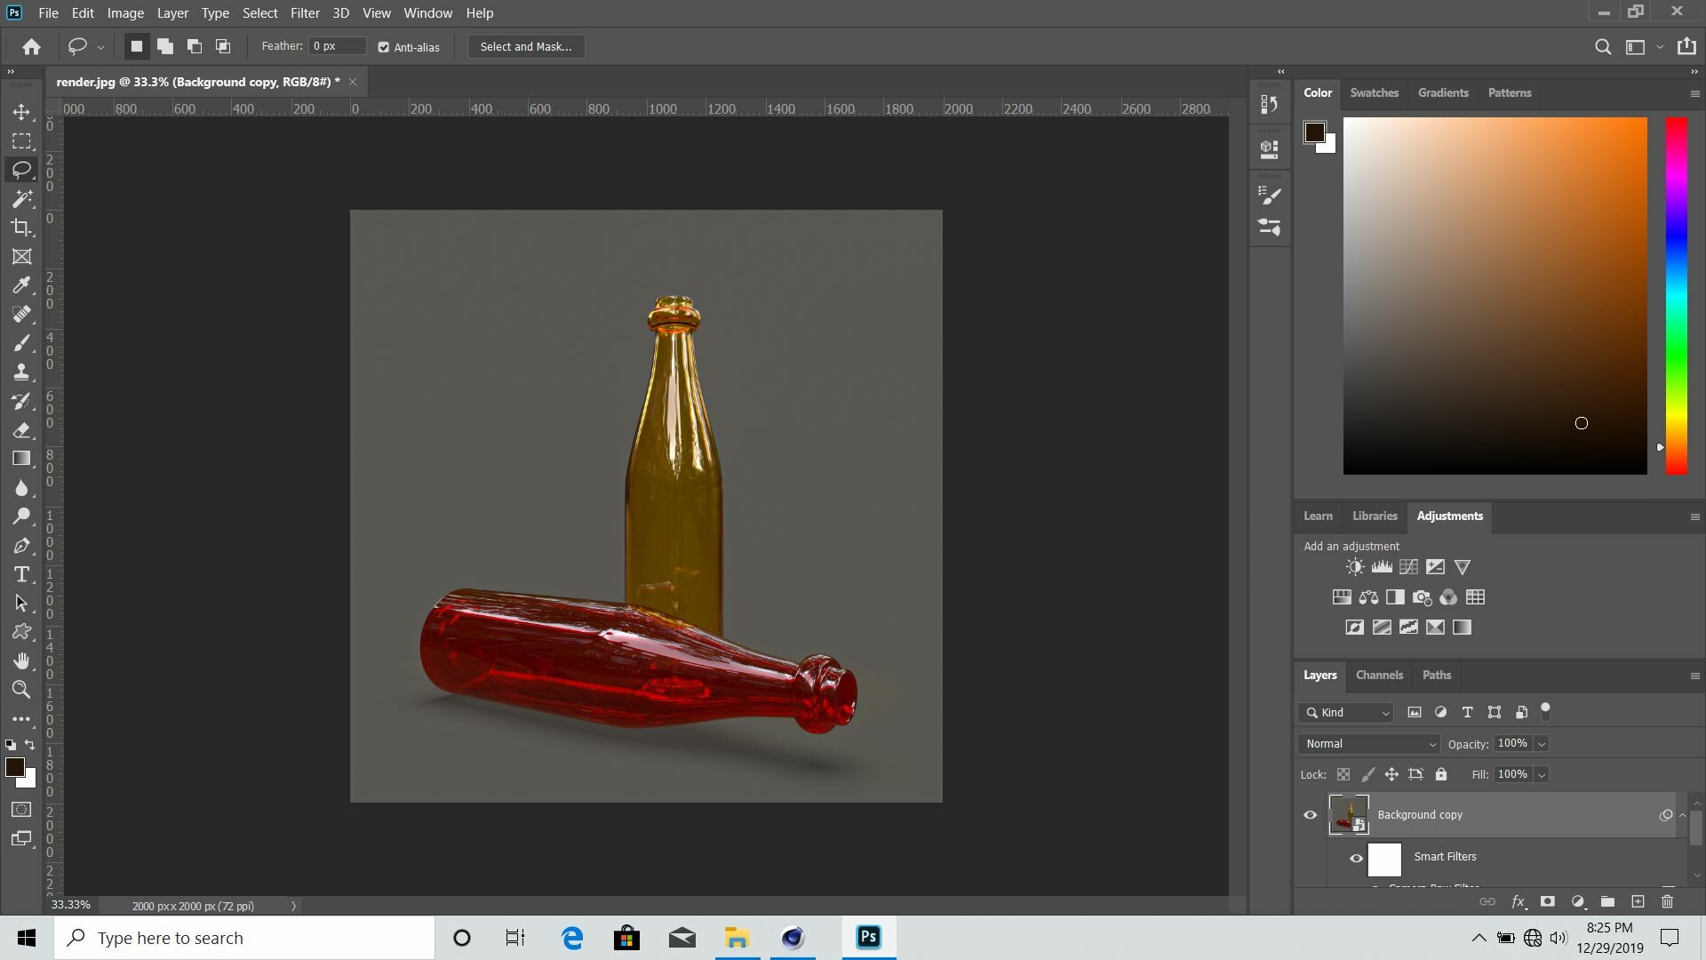This screenshot has height=960, width=1706.
Task: Hide the Background copy layer
Action: coord(1310,815)
